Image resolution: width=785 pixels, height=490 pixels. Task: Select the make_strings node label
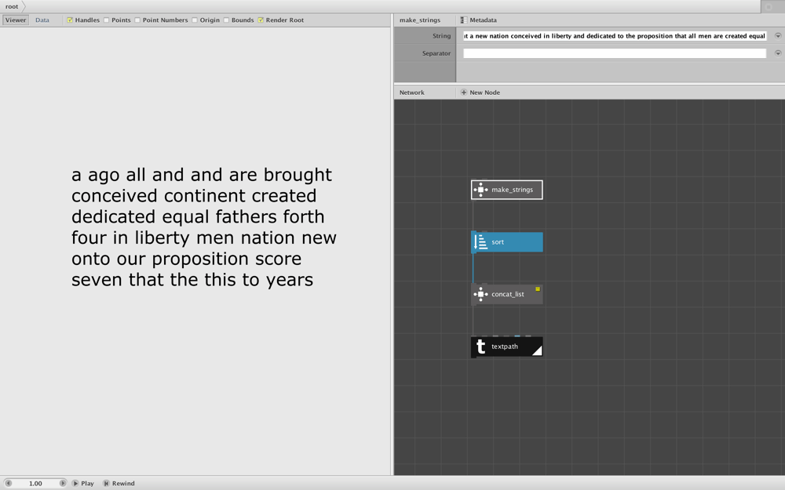pos(512,190)
